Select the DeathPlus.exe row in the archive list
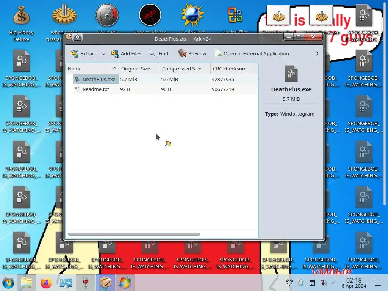Screen dimensions: 388x291 pyautogui.click(x=162, y=80)
